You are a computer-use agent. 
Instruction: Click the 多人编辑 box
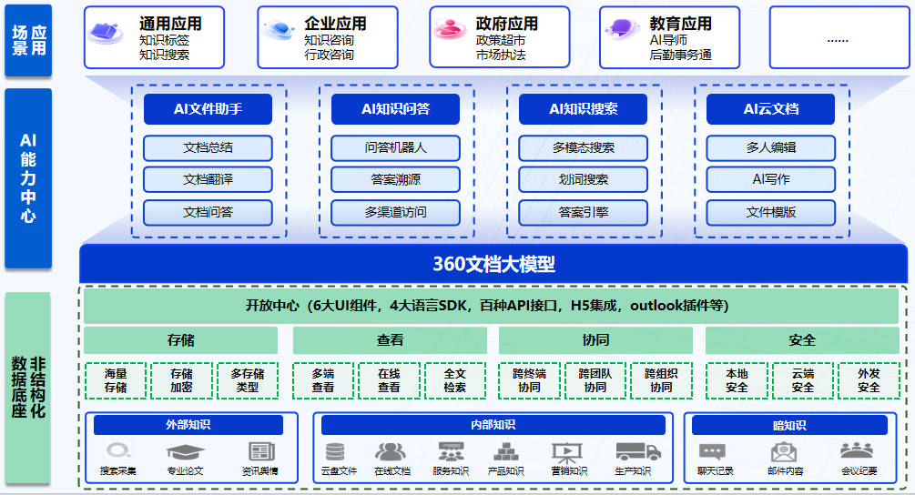771,148
